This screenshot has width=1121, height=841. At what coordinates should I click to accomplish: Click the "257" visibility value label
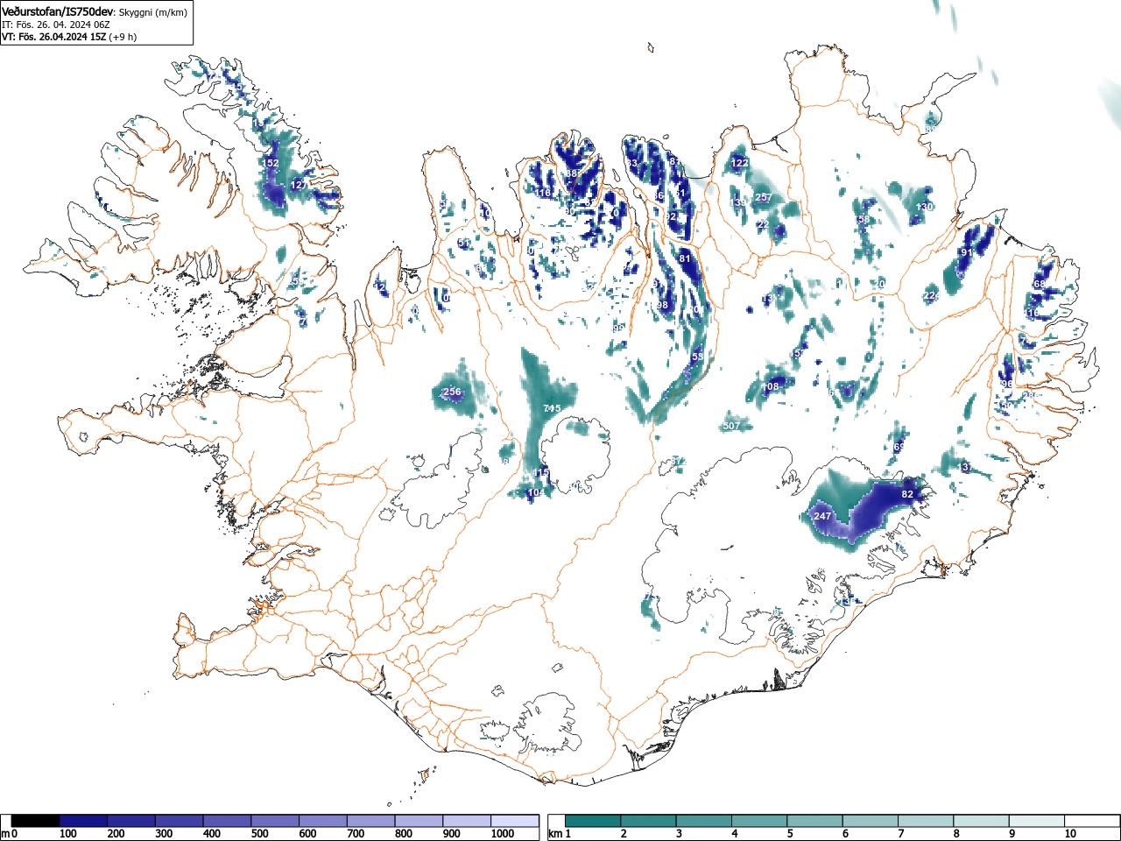click(764, 198)
